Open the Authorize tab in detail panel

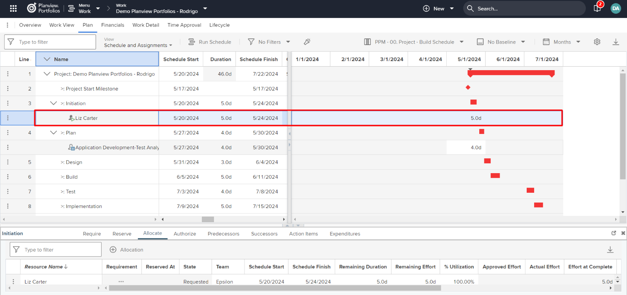pyautogui.click(x=185, y=234)
